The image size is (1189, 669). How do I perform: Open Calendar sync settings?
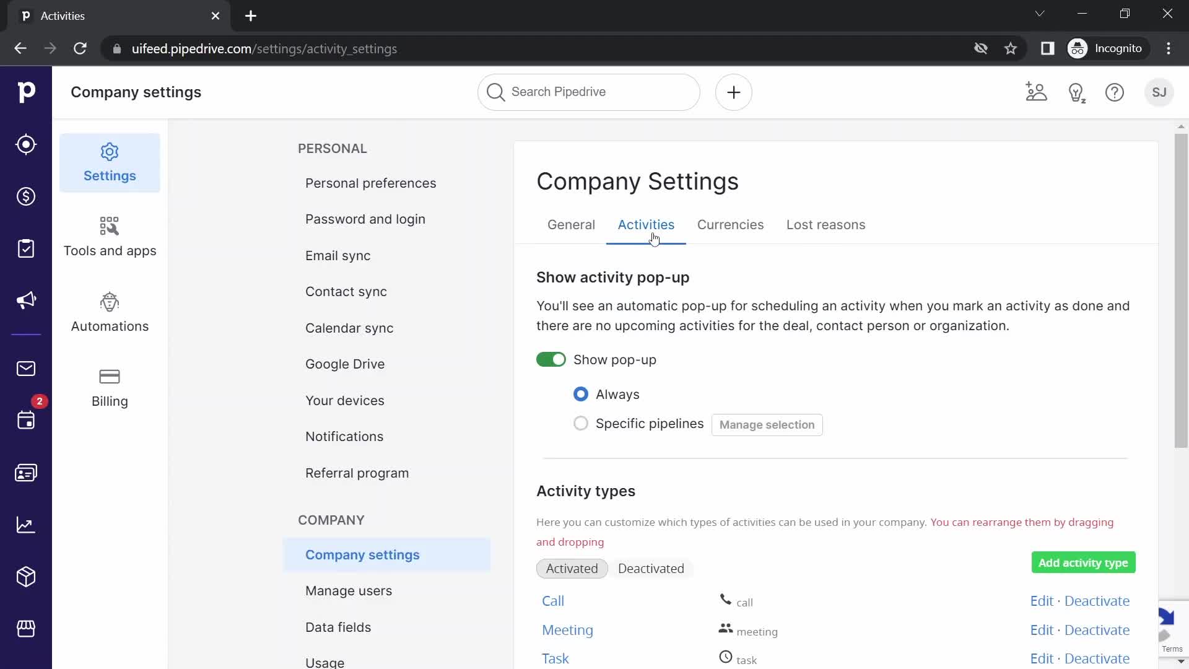click(349, 328)
